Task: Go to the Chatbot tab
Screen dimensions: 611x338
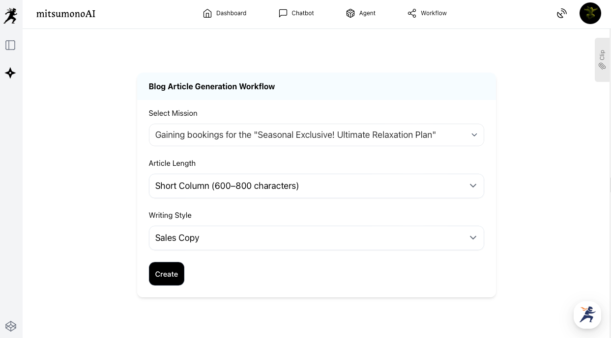Action: click(x=296, y=13)
